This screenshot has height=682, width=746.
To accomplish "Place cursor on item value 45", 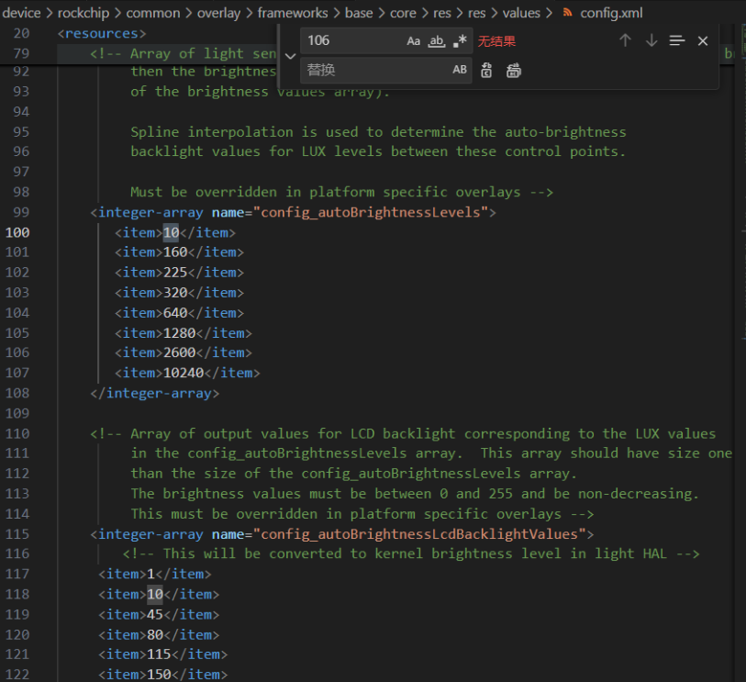I will 155,614.
